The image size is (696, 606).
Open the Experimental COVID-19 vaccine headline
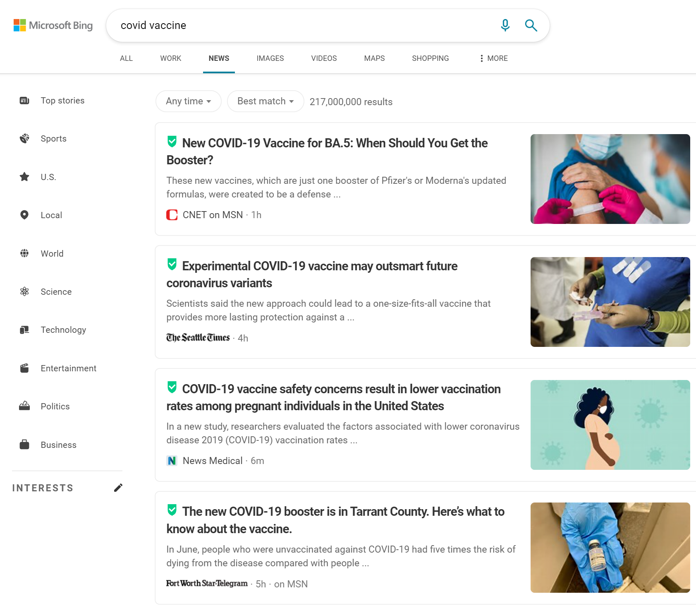pos(312,274)
